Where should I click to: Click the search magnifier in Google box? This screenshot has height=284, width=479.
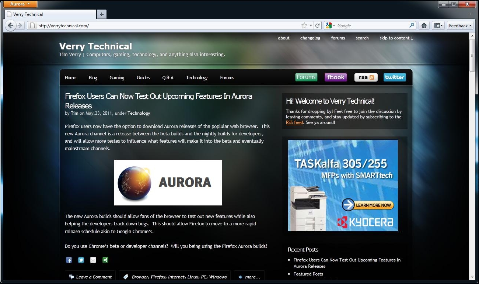412,26
